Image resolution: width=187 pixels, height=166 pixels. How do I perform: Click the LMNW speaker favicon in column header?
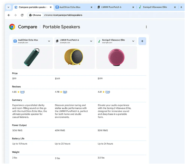(57, 41)
